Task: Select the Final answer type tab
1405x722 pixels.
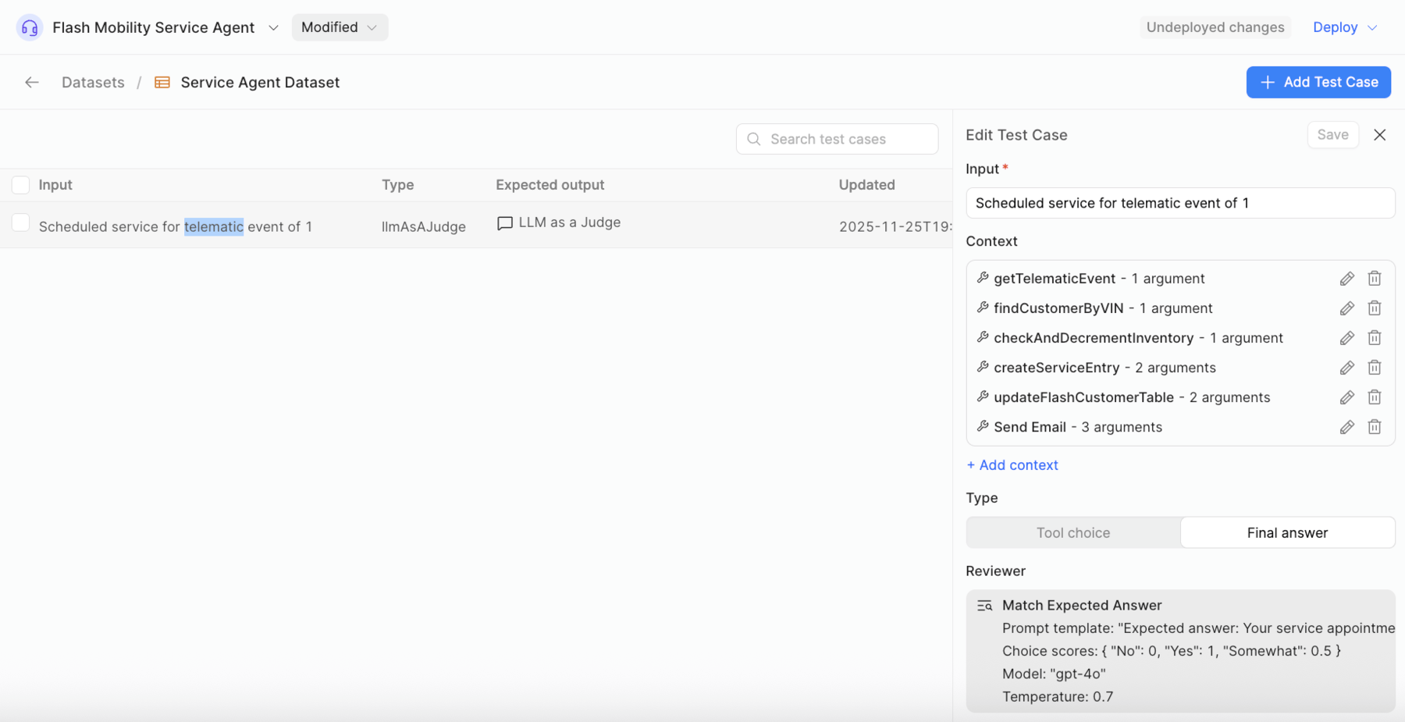Action: tap(1286, 532)
